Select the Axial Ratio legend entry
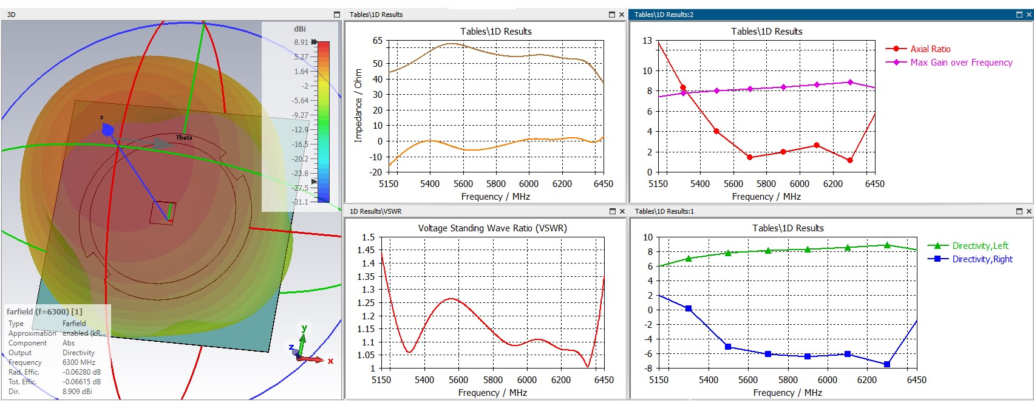The image size is (1034, 408). click(918, 49)
